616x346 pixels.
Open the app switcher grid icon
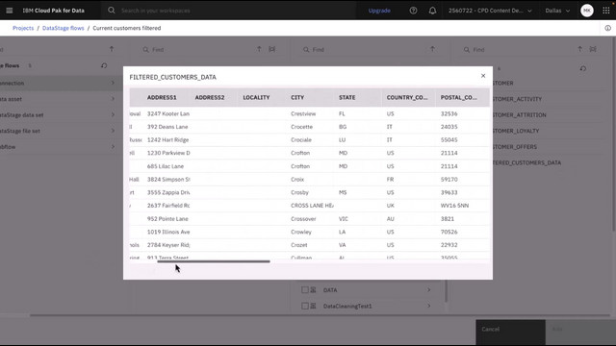(x=606, y=11)
